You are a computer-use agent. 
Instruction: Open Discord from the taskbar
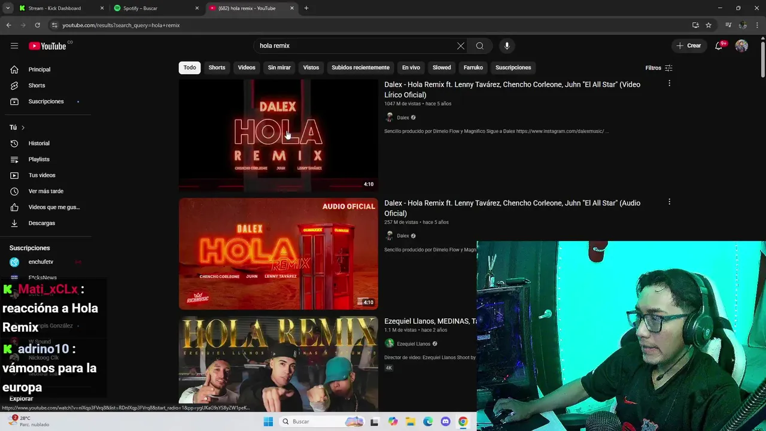445,421
